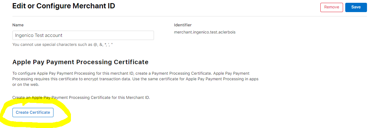Click the 'Name' field label

[x=18, y=25]
